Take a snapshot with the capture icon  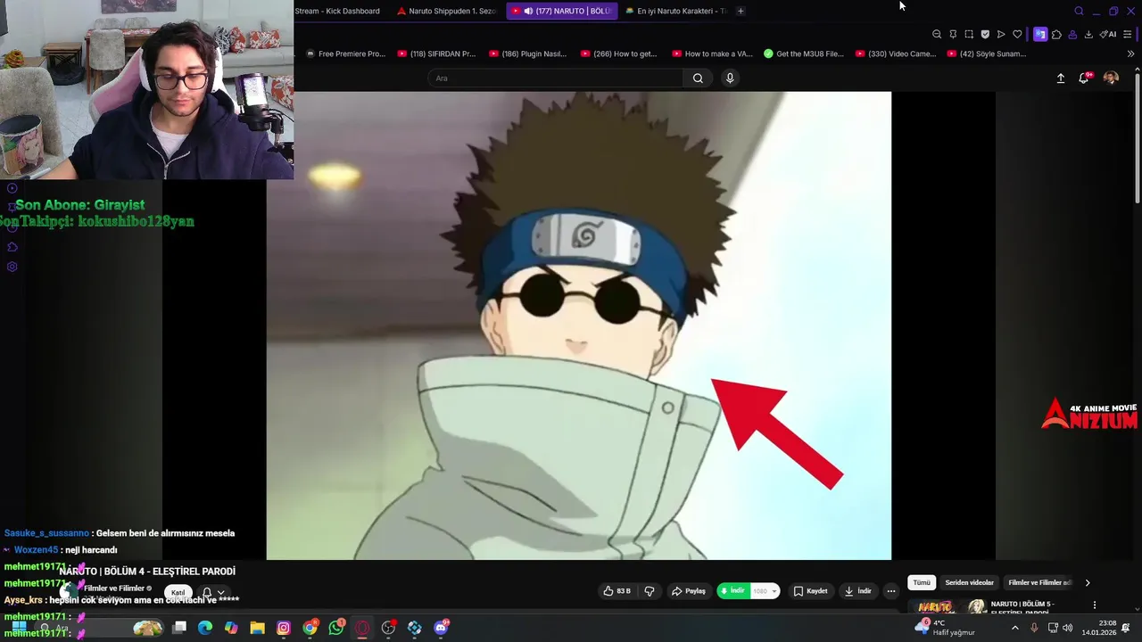point(969,34)
